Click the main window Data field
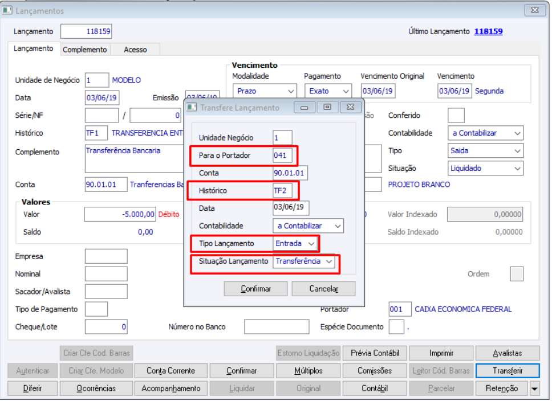The image size is (552, 401). [102, 98]
